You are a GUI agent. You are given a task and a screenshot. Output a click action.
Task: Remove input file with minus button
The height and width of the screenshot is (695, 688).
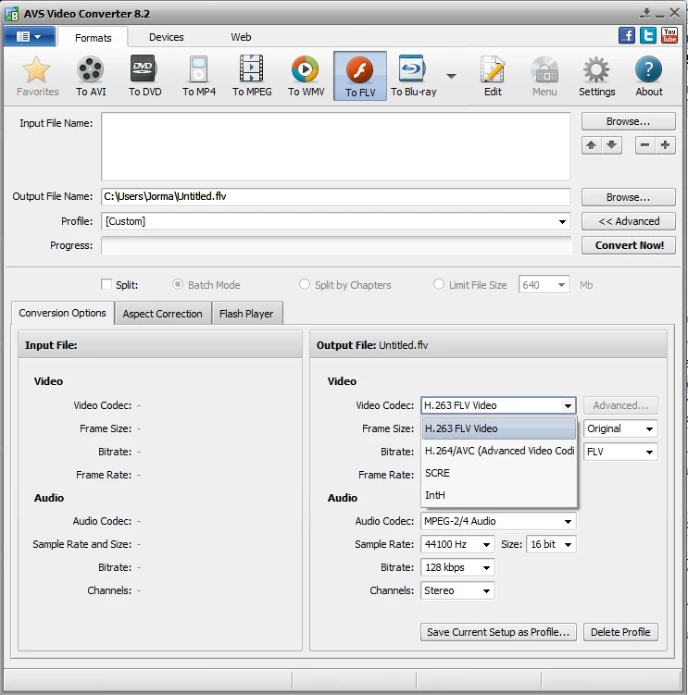pyautogui.click(x=645, y=145)
